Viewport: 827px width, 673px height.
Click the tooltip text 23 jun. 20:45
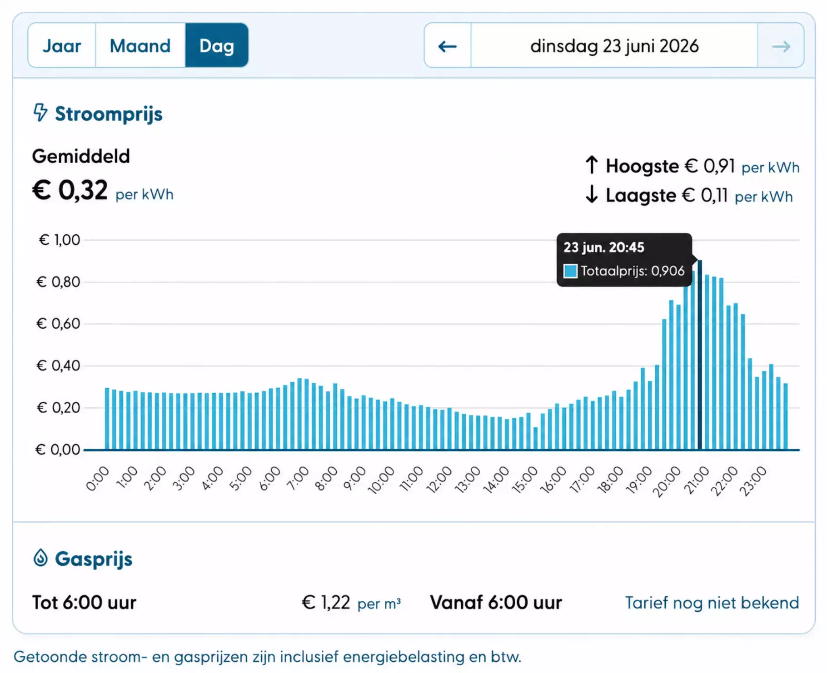(604, 247)
